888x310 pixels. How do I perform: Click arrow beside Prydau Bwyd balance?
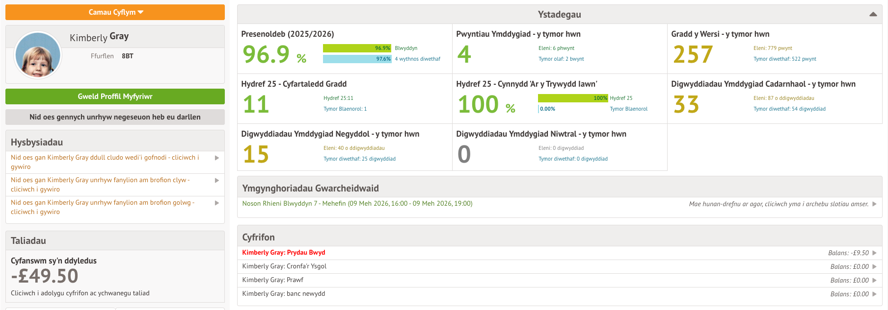tap(874, 253)
